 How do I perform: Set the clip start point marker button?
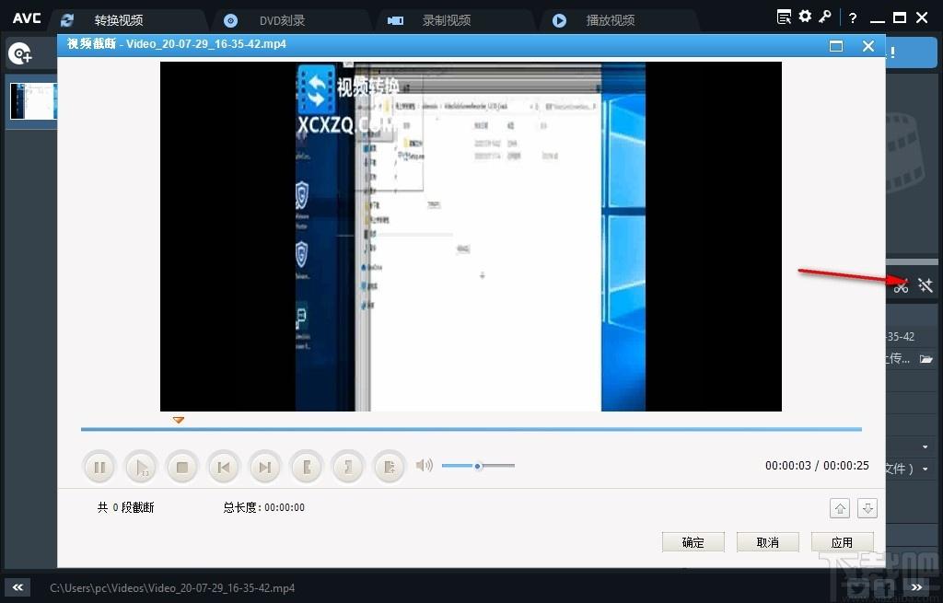click(x=307, y=467)
